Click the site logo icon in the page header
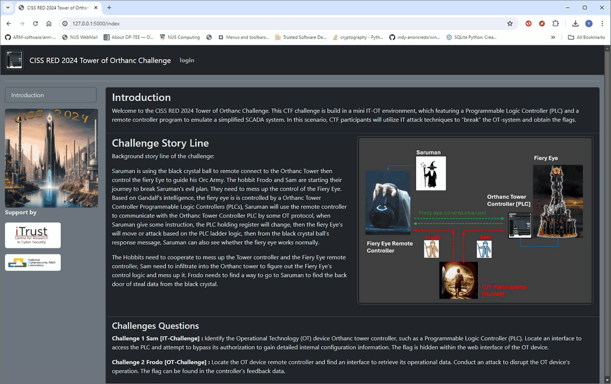This screenshot has height=384, width=611. click(x=15, y=60)
